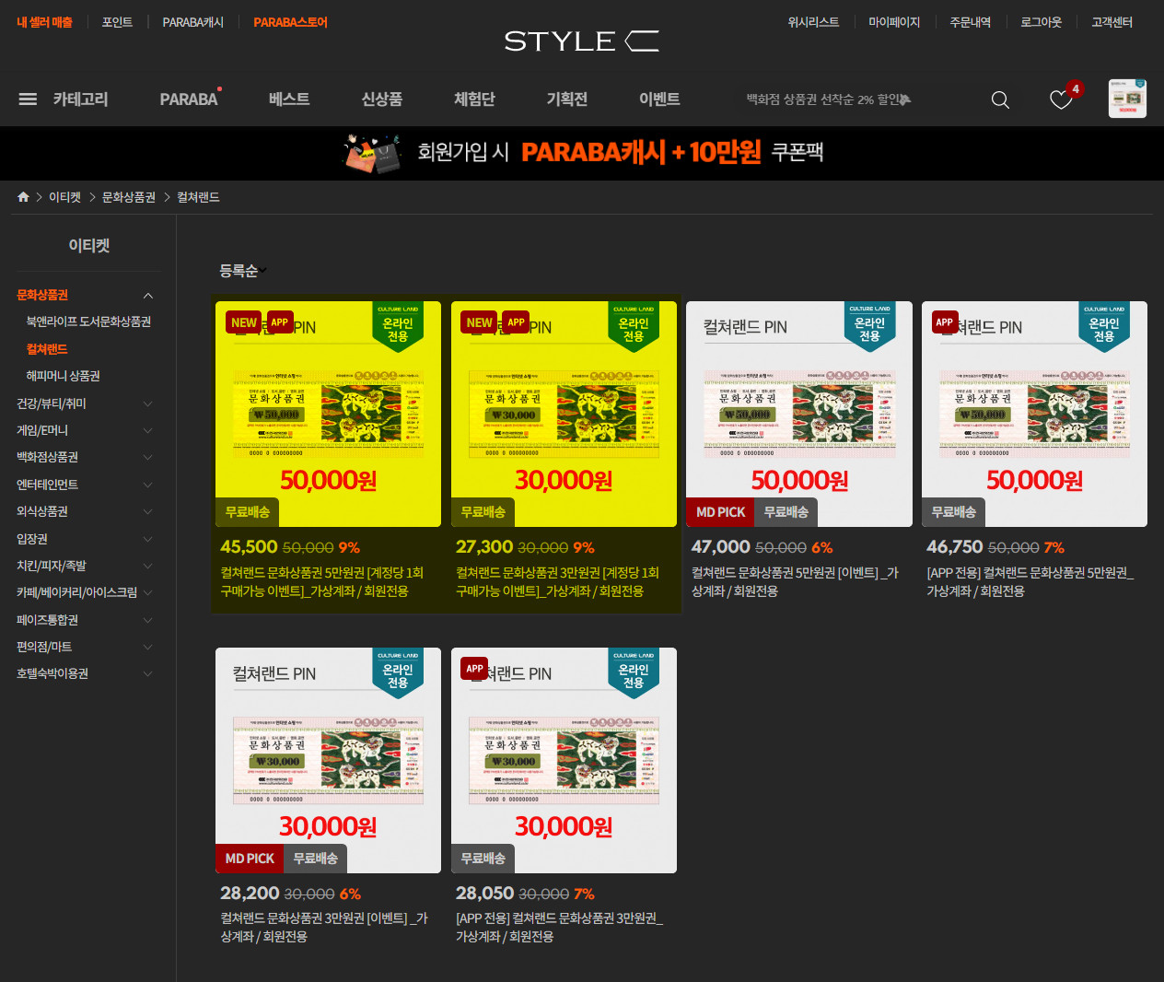Click the 백화점 상품권 promo text
Screen dimensions: 1164x982
click(828, 99)
